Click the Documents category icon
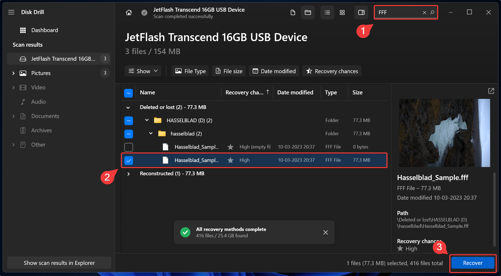 [23, 116]
